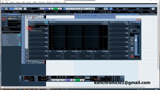
Task: Open No Track Preset selector
Action: (x=11, y=32)
